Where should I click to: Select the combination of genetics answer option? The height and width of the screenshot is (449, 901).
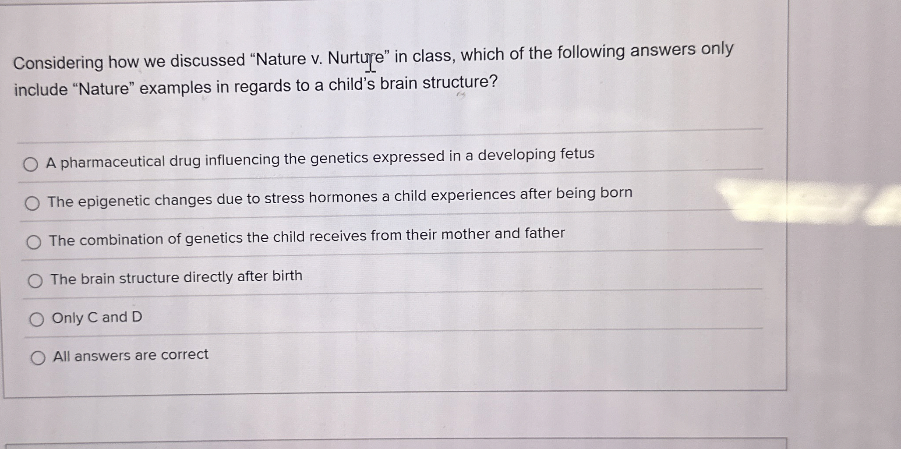tap(34, 241)
